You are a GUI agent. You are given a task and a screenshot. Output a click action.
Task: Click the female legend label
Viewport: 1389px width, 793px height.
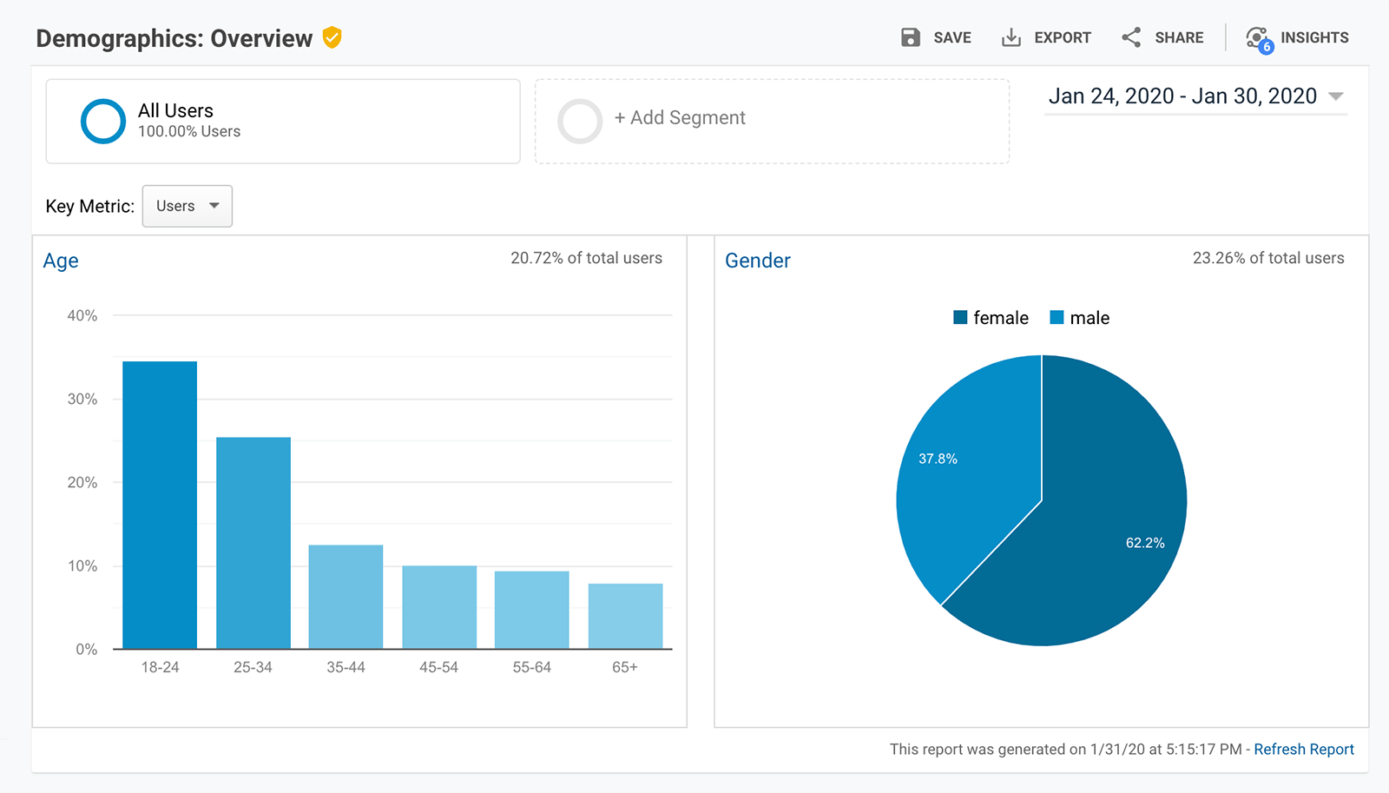[1001, 318]
